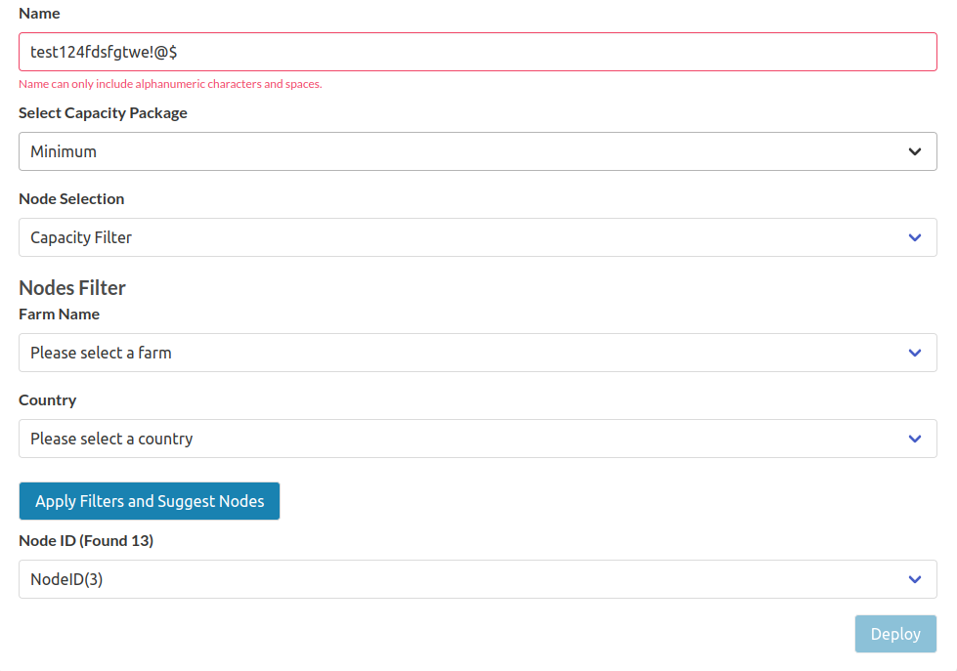Screen dimensions: 957x671
Task: Expand the NodeID(3) selector
Action: click(x=477, y=579)
